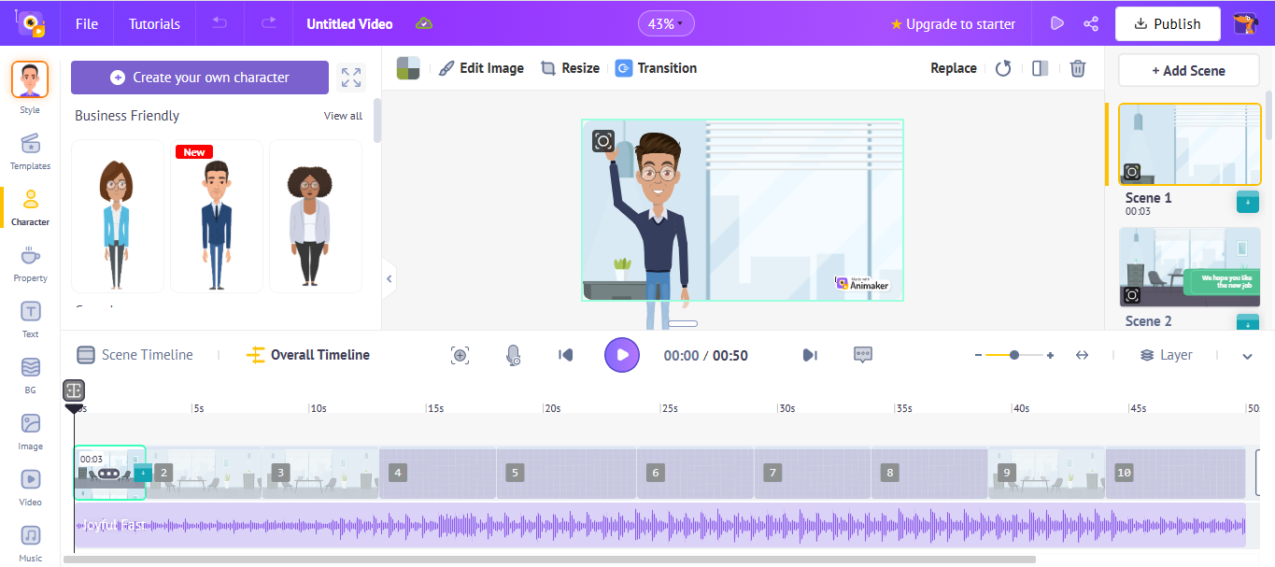Click the Publish button
The image size is (1275, 567).
(1167, 23)
